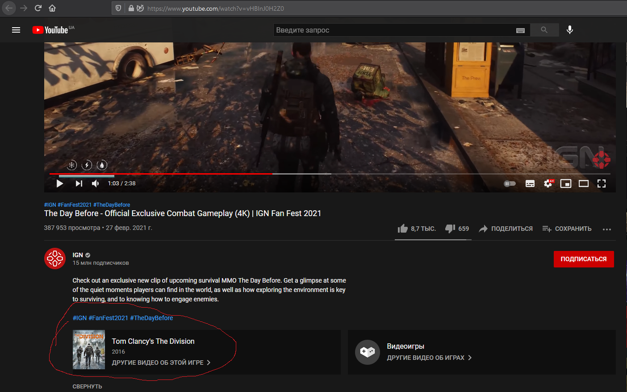627x392 pixels.
Task: Click the YouTube address in the URL bar
Action: pos(215,8)
